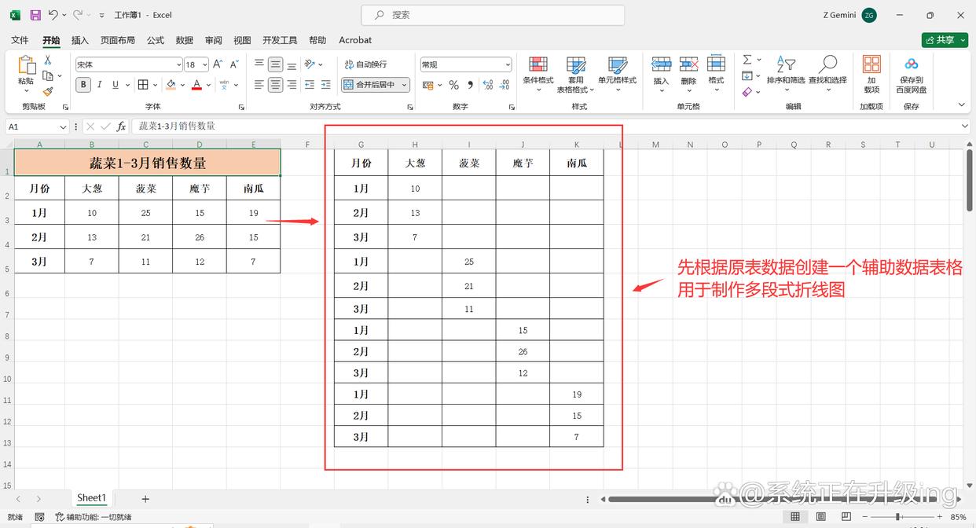
Task: Align text left
Action: point(259,85)
